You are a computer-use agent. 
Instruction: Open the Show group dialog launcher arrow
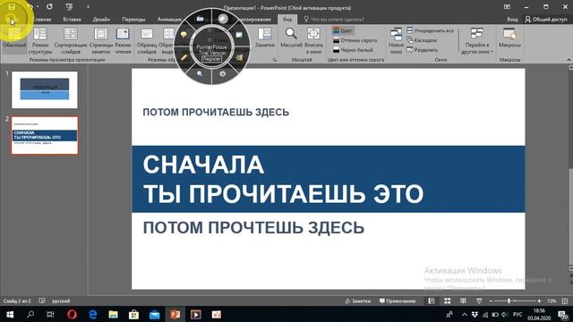(x=275, y=60)
